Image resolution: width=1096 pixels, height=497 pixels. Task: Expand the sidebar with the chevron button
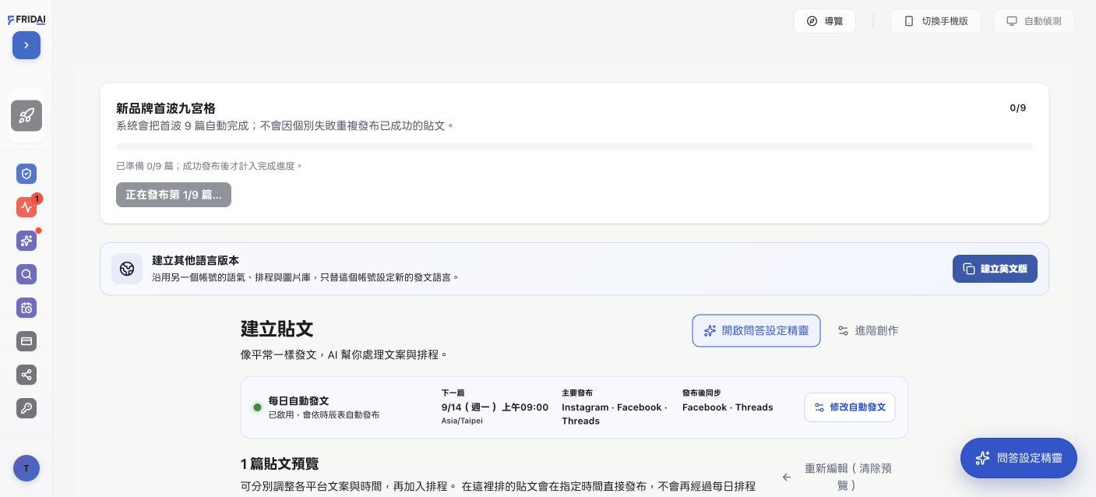point(26,45)
